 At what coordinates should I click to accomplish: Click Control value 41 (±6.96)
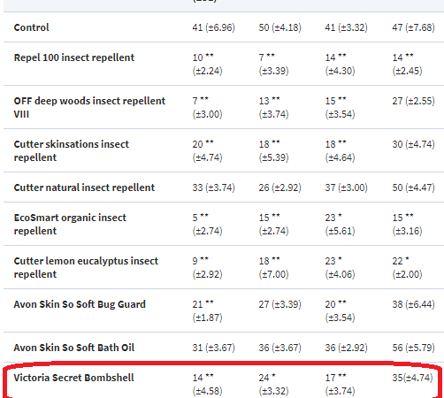click(213, 27)
